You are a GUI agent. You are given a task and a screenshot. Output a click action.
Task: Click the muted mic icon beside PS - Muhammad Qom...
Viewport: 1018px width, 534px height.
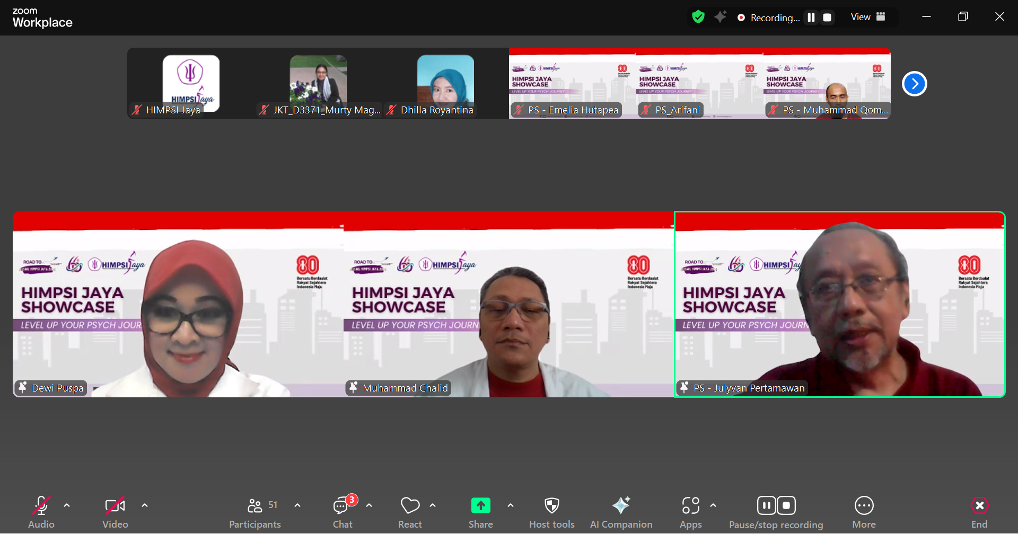[774, 110]
